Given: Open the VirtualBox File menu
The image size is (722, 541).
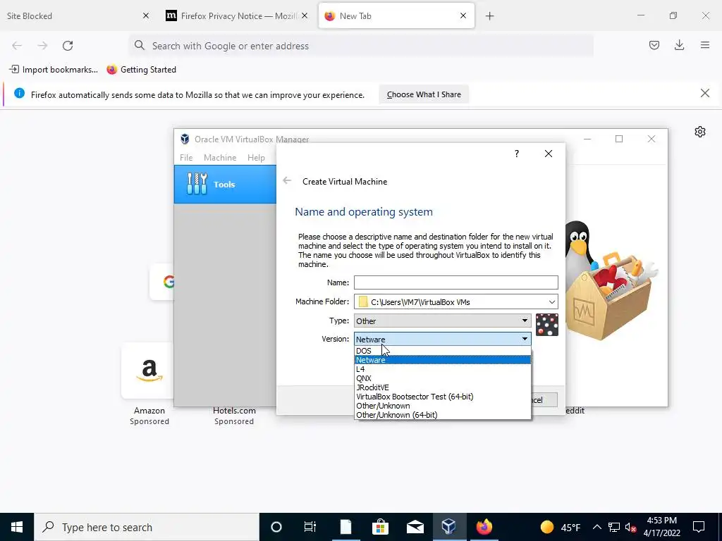Looking at the screenshot, I should 186,157.
